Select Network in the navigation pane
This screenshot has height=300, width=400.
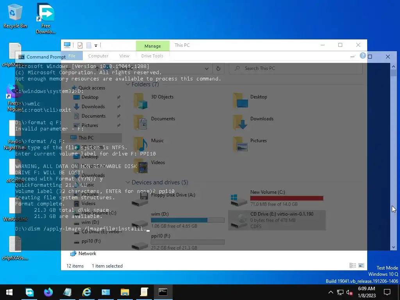(87, 254)
